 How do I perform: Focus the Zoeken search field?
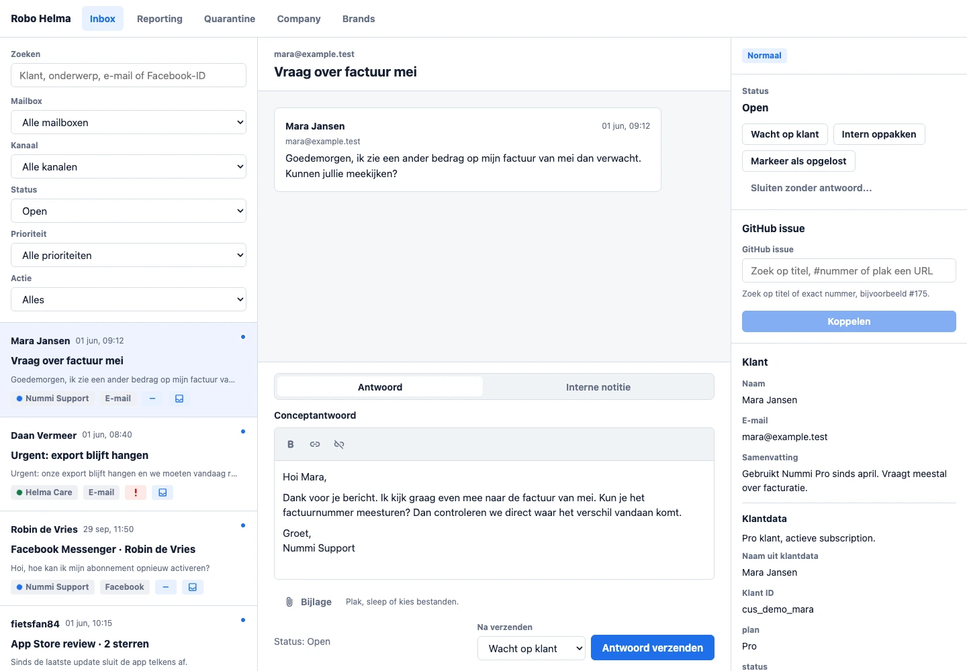click(128, 75)
